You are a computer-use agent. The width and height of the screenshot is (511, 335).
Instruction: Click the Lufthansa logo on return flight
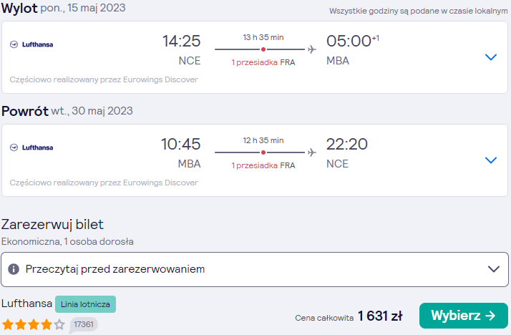(x=31, y=147)
